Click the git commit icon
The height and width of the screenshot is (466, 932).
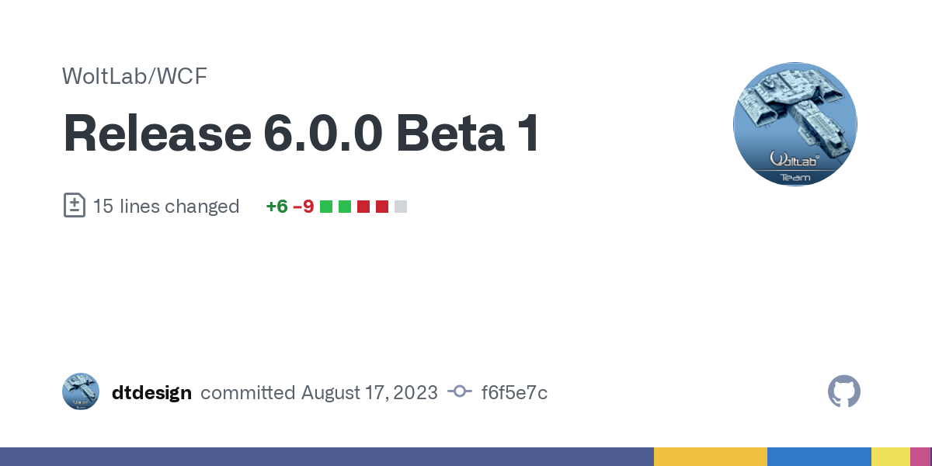pos(460,392)
